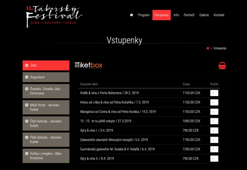Navigate to the Kontakt page
The height and width of the screenshot is (170, 247).
219,15
